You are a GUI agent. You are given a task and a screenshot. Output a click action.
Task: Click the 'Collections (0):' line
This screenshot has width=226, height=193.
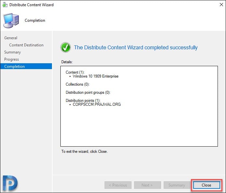(x=78, y=84)
